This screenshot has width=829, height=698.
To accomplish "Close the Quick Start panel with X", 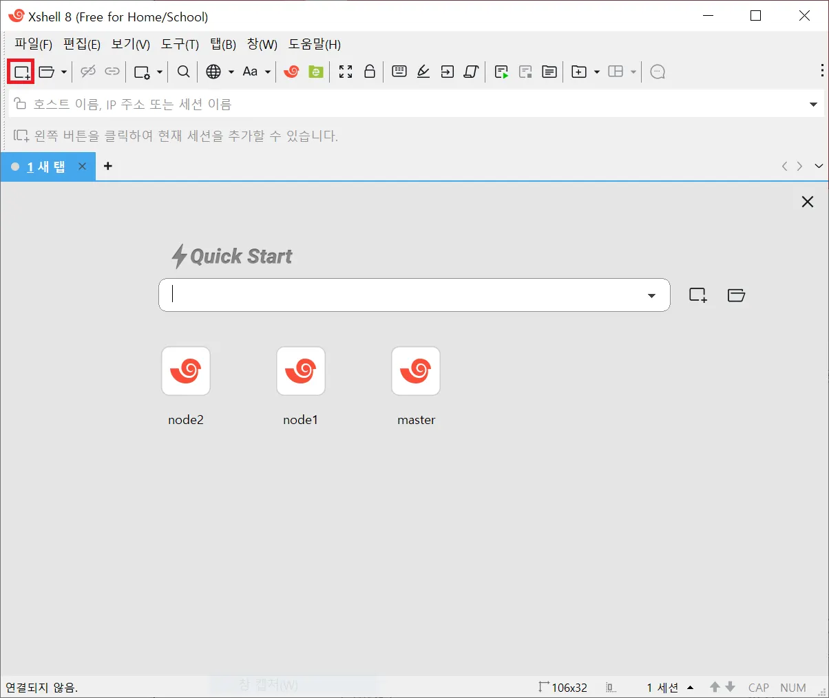I will click(x=808, y=202).
